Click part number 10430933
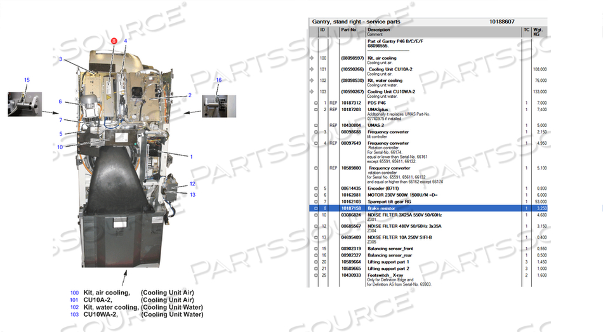 pyautogui.click(x=351, y=276)
